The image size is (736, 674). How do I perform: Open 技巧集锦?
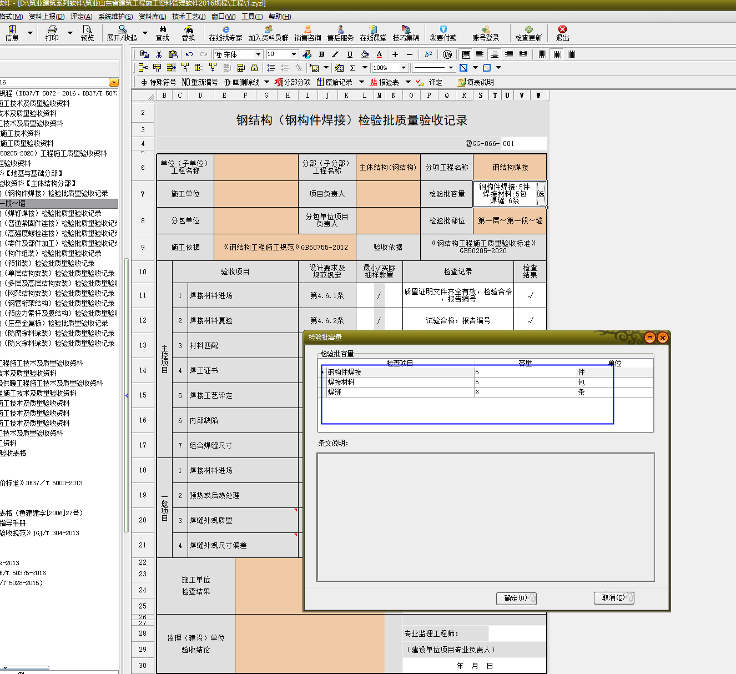pyautogui.click(x=406, y=33)
